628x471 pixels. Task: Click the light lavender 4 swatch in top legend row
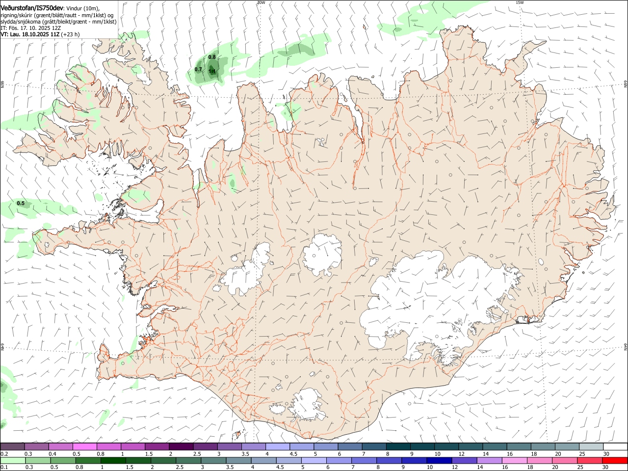point(278,446)
